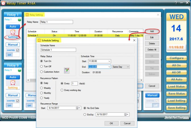The width and height of the screenshot is (191, 128).
Task: Toggle the Relay 1 override checkbox
Action: (x=18, y=50)
